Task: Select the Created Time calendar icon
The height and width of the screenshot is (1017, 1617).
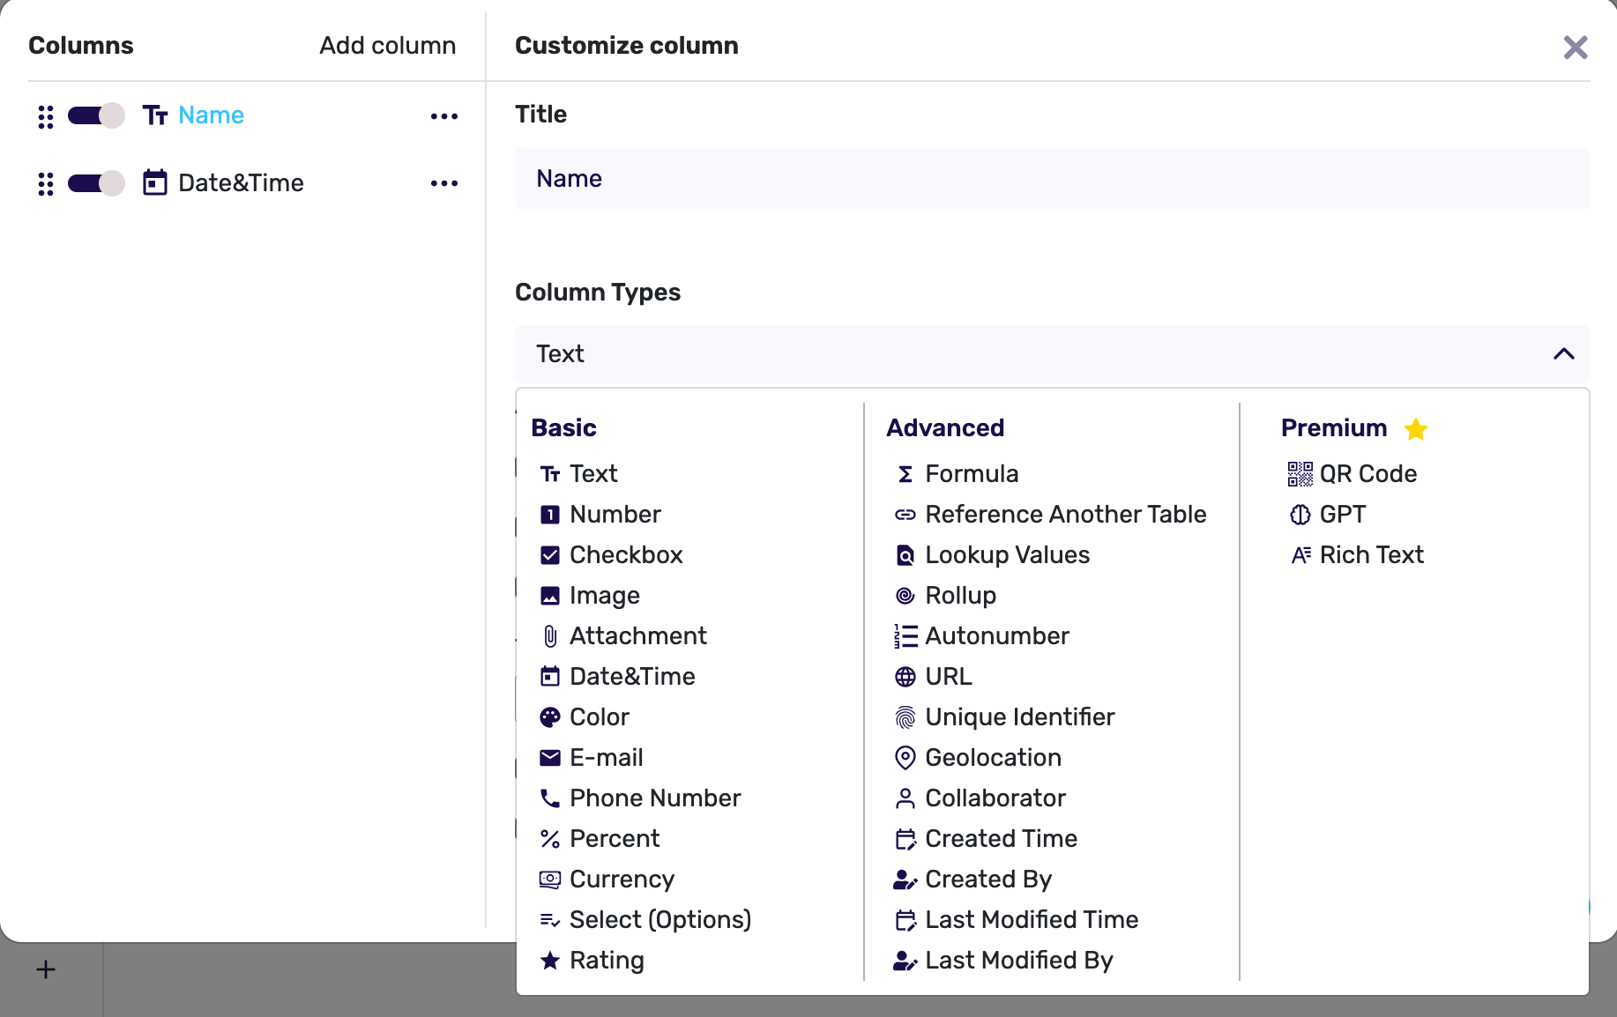Action: pos(905,839)
